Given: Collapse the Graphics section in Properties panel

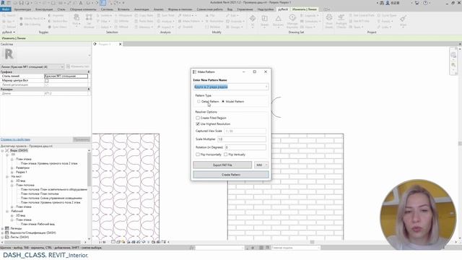Looking at the screenshot, I should click(89, 72).
